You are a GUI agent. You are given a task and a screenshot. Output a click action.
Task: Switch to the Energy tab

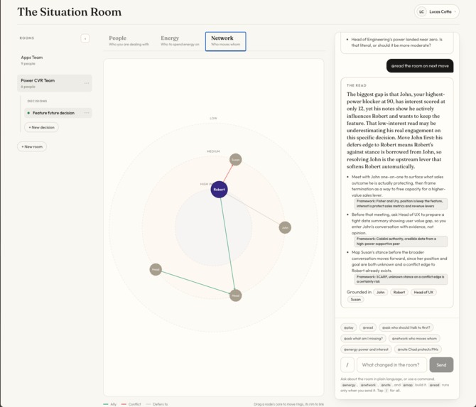(180, 41)
